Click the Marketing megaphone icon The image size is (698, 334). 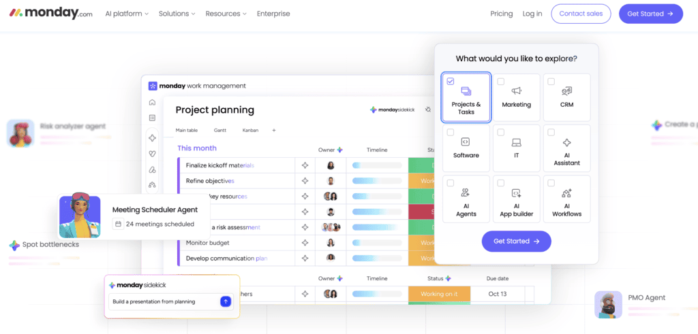pyautogui.click(x=517, y=92)
